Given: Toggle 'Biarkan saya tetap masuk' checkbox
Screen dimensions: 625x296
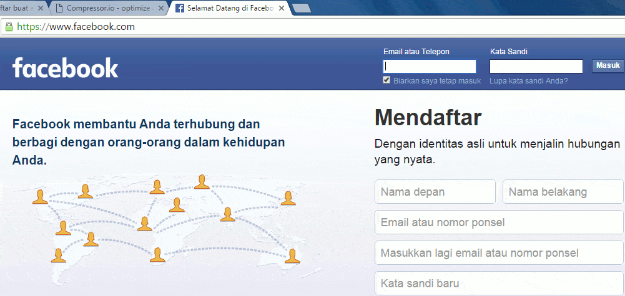Looking at the screenshot, I should click(386, 80).
